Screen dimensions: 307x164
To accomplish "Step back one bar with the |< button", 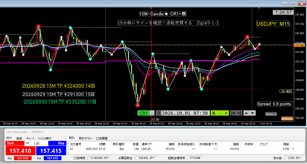I will click(233, 113).
